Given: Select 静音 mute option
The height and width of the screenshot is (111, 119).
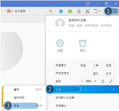Looking at the screenshot, I should (25, 106).
